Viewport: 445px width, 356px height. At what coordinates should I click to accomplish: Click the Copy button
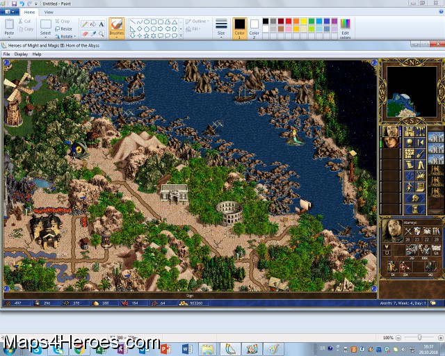(26, 29)
